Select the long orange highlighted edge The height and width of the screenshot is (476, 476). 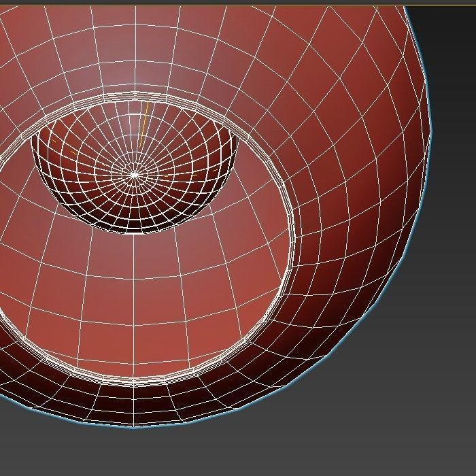click(x=143, y=124)
